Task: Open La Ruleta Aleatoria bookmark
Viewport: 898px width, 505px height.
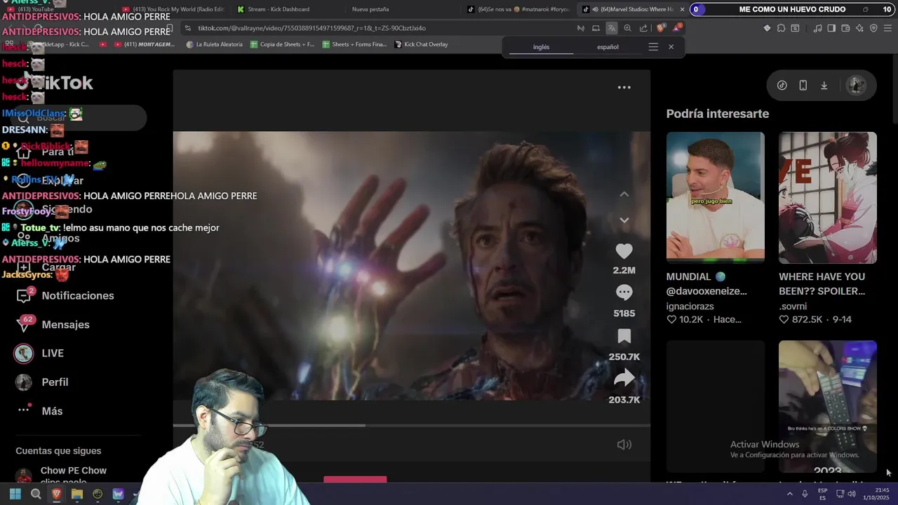Action: coord(214,44)
